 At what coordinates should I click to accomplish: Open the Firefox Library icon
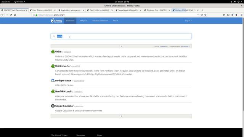[224, 15]
